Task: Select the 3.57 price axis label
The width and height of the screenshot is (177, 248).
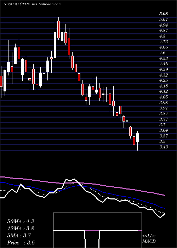Action: pyautogui.click(x=164, y=136)
